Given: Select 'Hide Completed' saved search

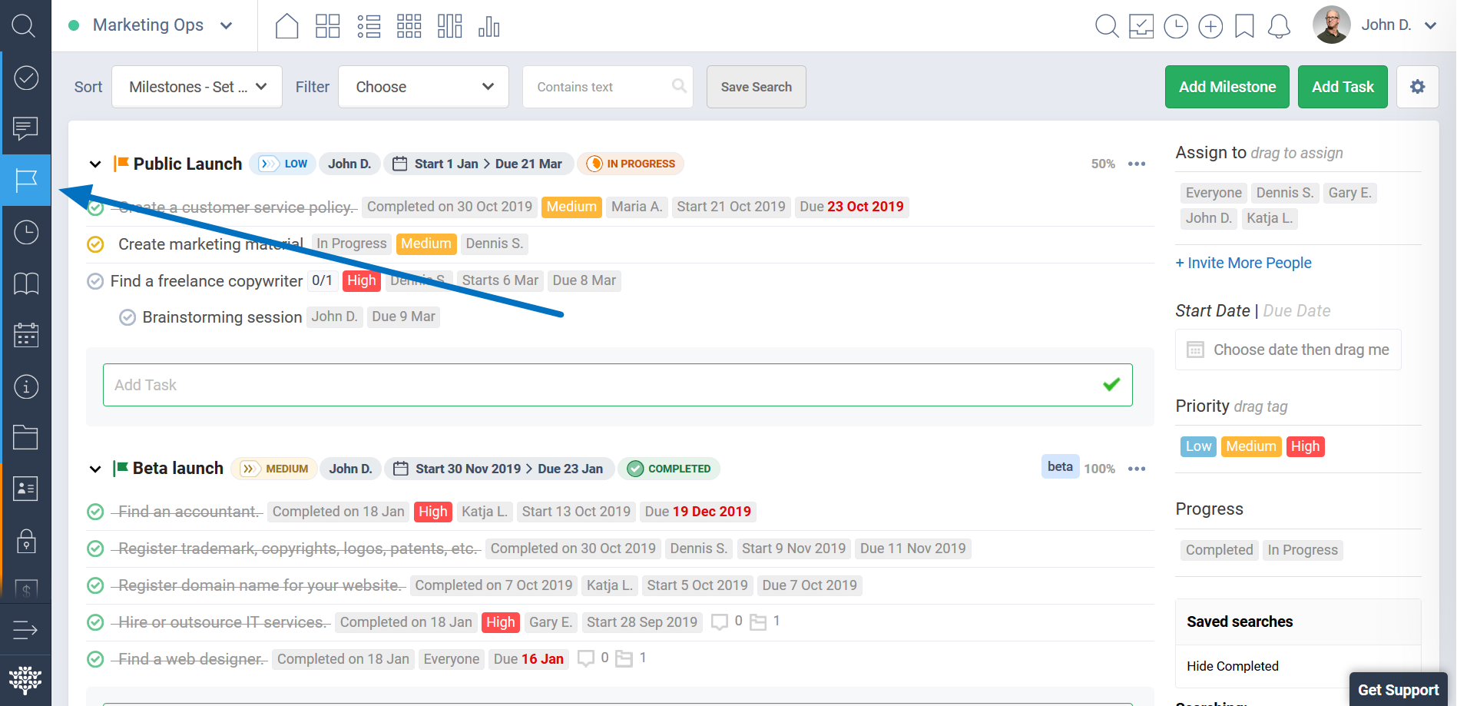Looking at the screenshot, I should pyautogui.click(x=1232, y=666).
